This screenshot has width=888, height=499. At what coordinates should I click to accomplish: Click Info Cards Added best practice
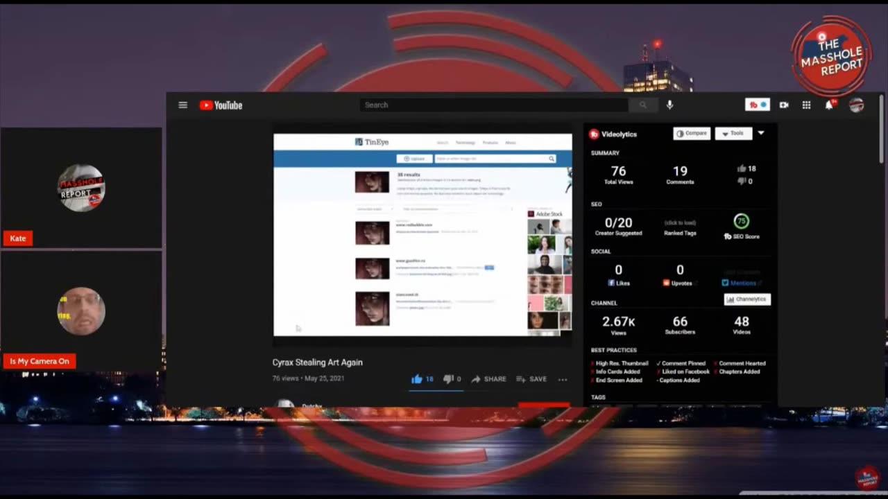click(x=617, y=371)
